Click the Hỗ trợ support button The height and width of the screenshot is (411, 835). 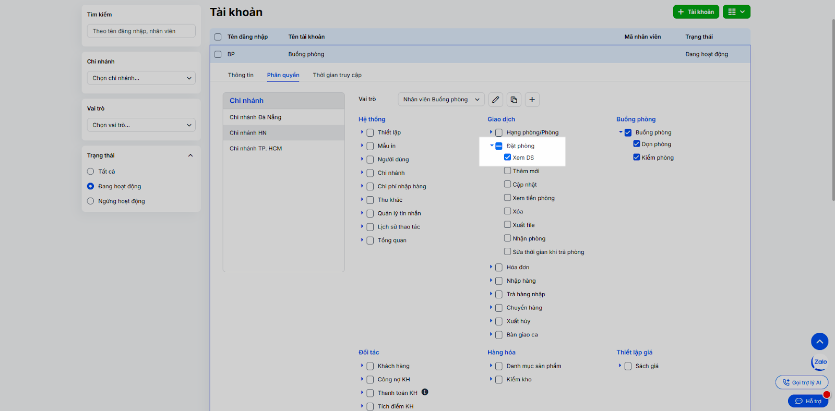[808, 401]
